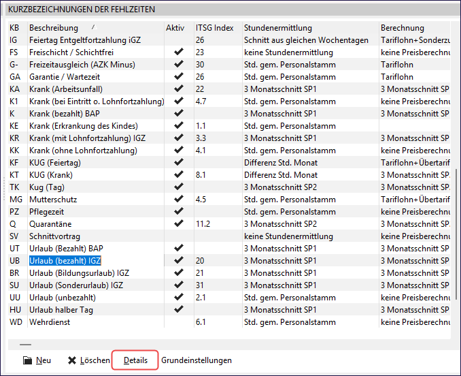This screenshot has height=376, width=461.
Task: Click ITSG Index value 11.2
Action: (203, 224)
